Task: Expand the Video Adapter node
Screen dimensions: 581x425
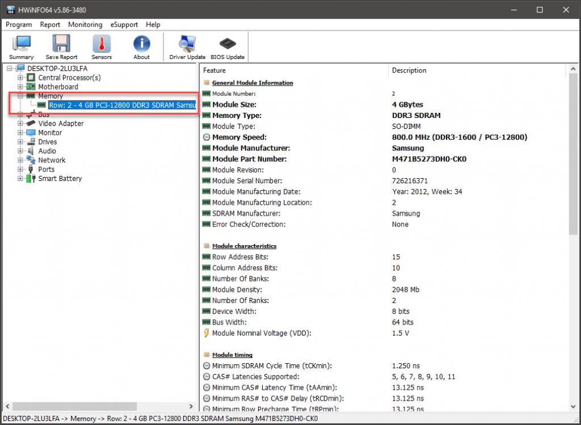Action: 20,123
